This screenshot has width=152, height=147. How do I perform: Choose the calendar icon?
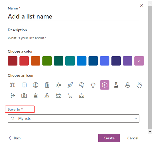24,85
